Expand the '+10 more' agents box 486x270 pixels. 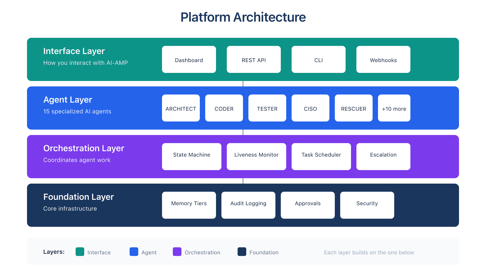pyautogui.click(x=394, y=108)
